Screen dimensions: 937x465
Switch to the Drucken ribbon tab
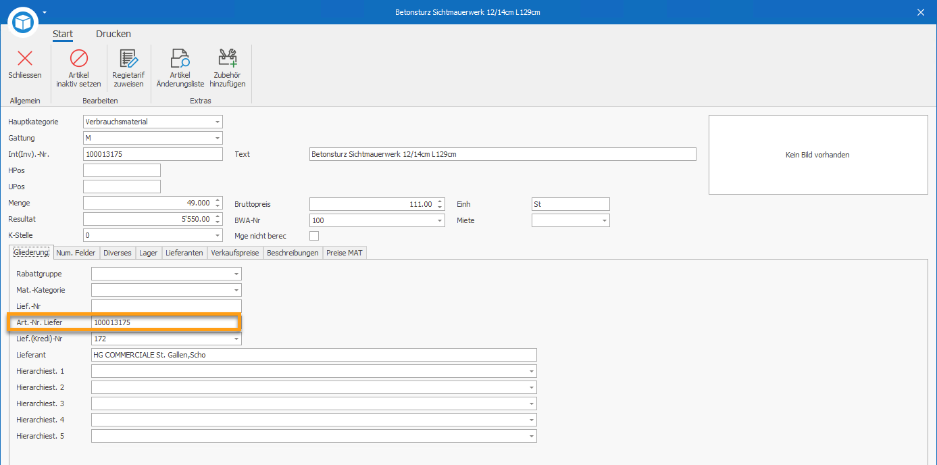coord(113,34)
